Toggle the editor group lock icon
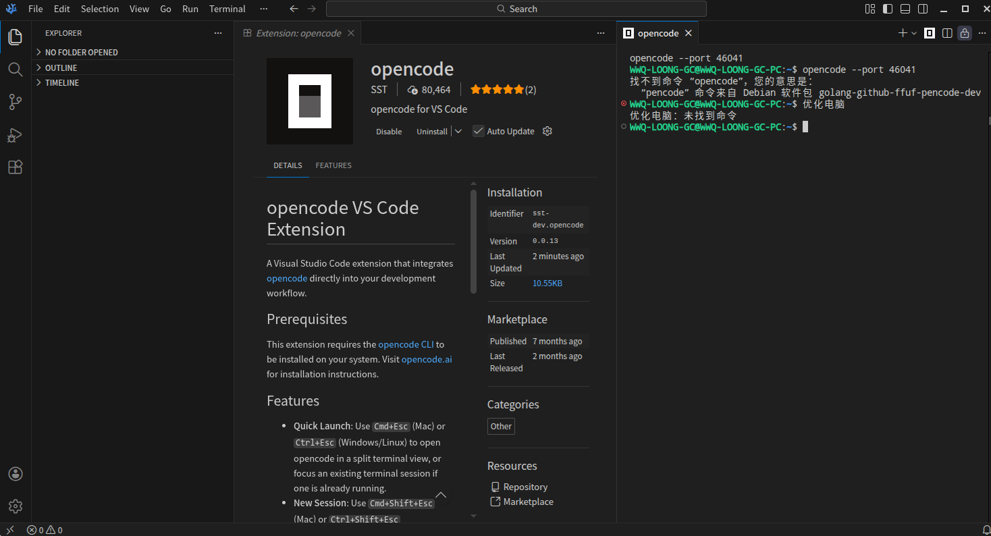This screenshot has height=536, width=991. point(965,33)
